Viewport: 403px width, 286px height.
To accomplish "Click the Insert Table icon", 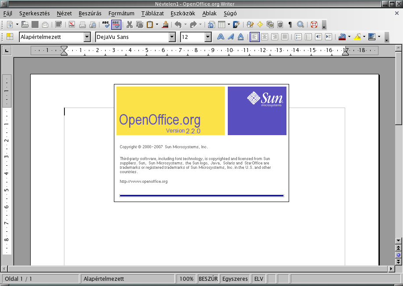I will coord(222,24).
